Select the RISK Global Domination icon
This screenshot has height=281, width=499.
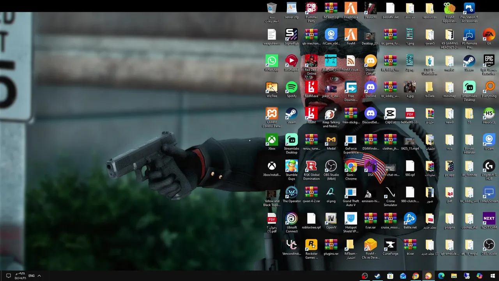311,170
